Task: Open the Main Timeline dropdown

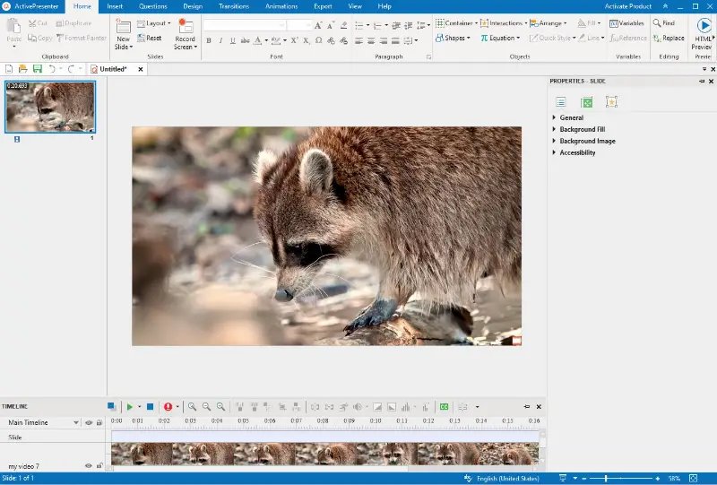Action: click(x=76, y=423)
